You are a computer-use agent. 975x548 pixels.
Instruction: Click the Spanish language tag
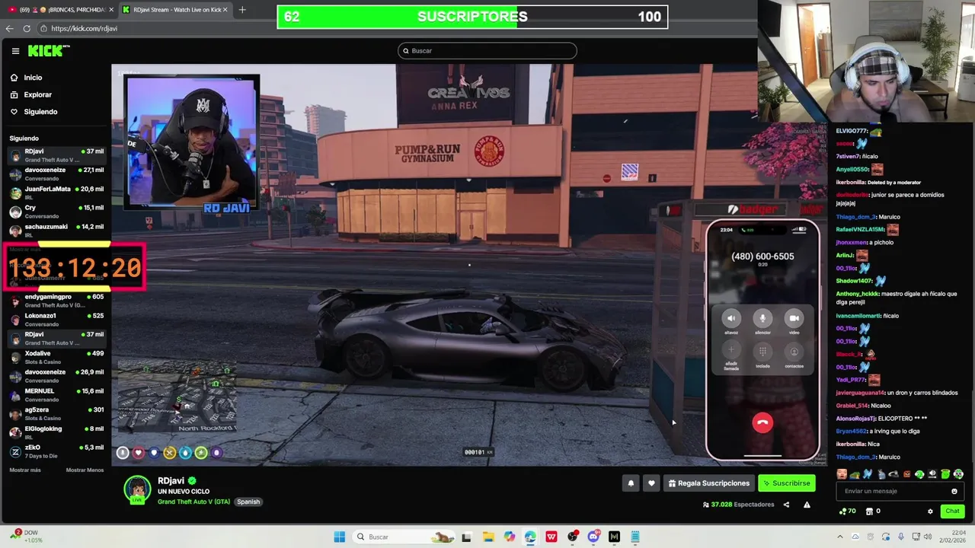click(248, 502)
